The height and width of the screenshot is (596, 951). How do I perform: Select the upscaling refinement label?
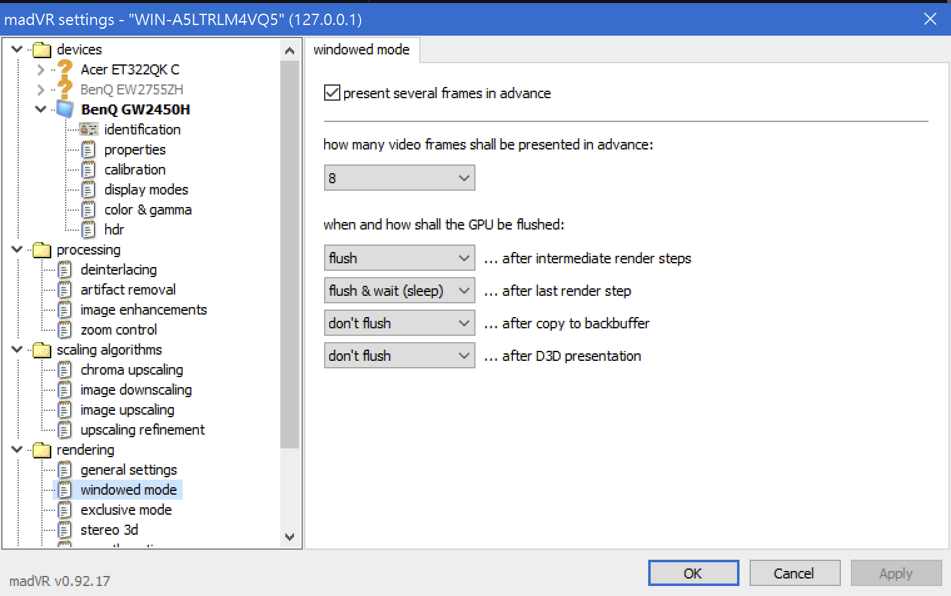click(x=142, y=430)
